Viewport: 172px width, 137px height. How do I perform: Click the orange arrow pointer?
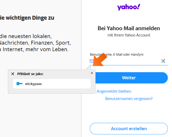[x=99, y=60]
